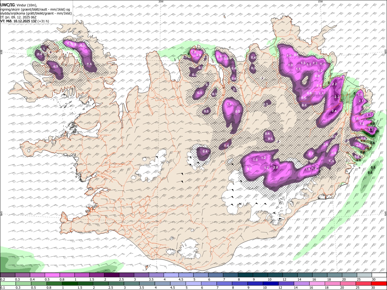
Task: Click the '1.0' precipitation value on the map
Action: pos(356,119)
